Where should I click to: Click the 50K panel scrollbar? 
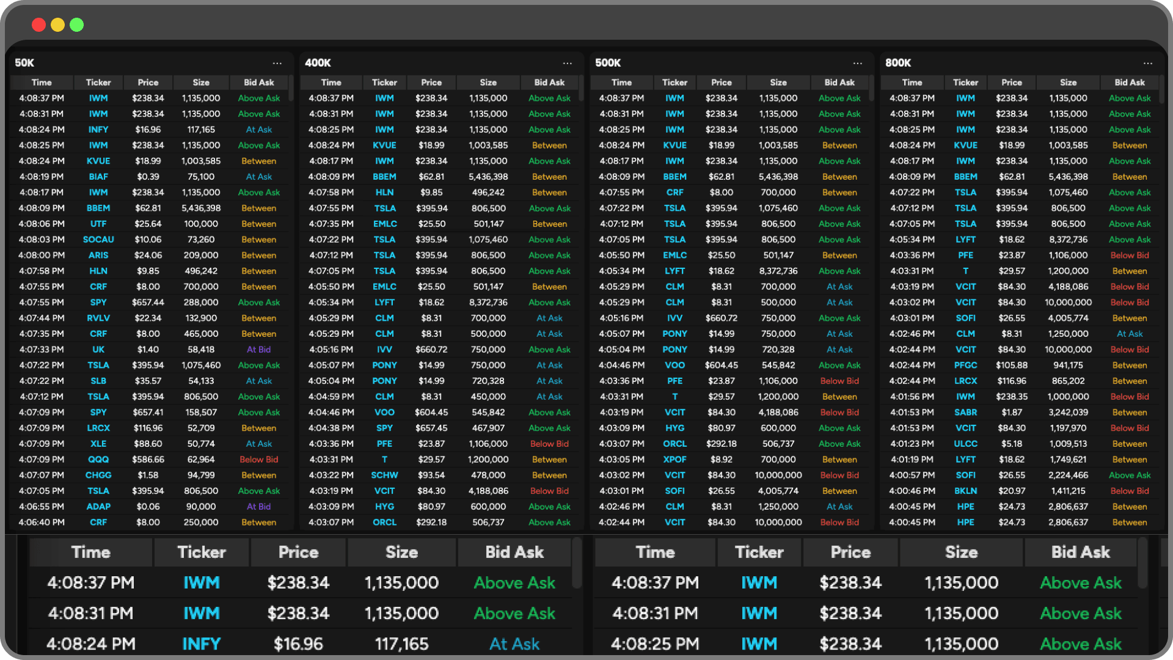pyautogui.click(x=291, y=89)
